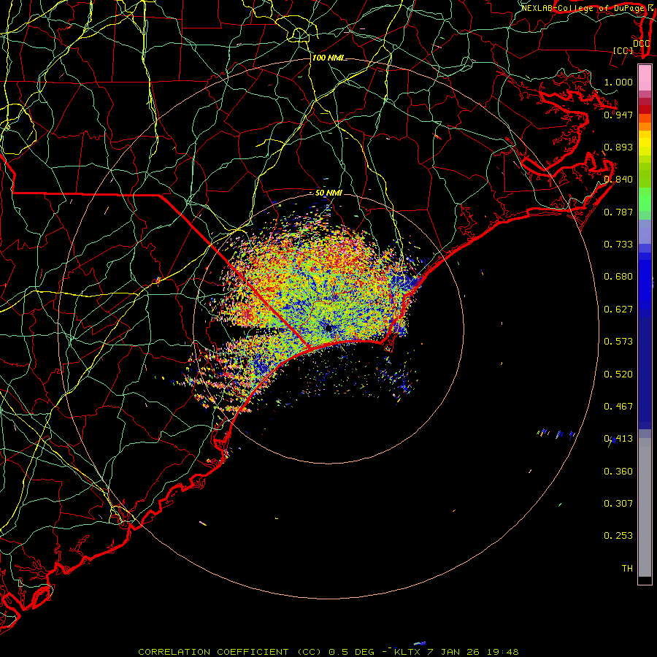Click the black radar site dot

(x=328, y=328)
